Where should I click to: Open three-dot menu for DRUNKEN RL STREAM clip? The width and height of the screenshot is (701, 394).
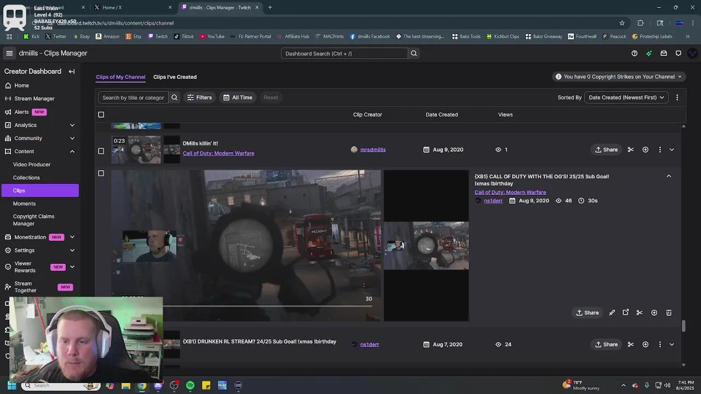(x=660, y=344)
